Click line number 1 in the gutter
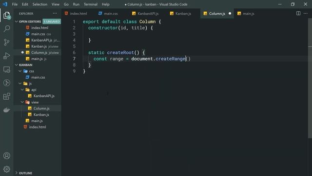The width and height of the screenshot is (312, 176). (x=74, y=22)
